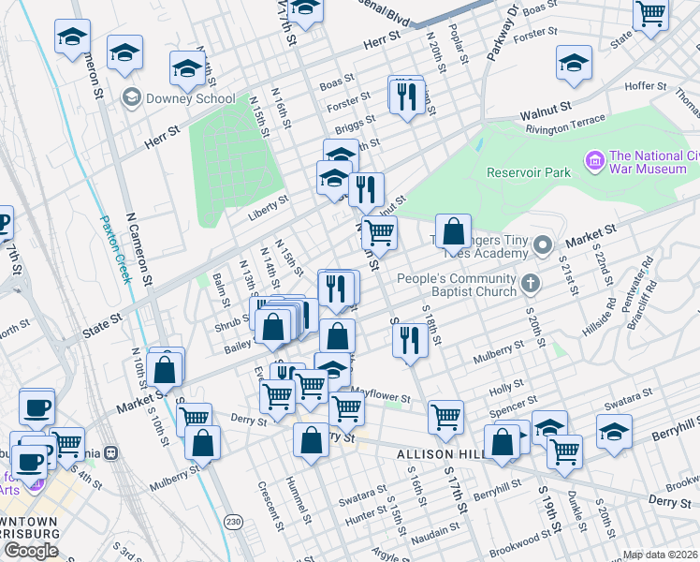Click the Naudain St label
Image resolution: width=700 pixels, height=562 pixels.
click(x=435, y=534)
